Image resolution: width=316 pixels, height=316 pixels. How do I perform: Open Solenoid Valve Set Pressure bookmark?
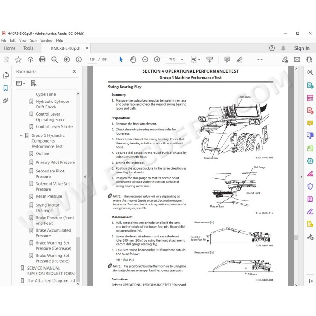pos(53,186)
